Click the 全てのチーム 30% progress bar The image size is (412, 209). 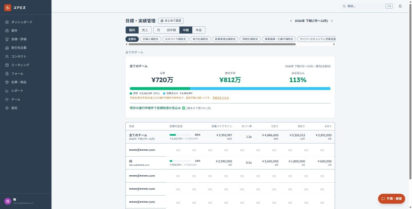(x=180, y=135)
